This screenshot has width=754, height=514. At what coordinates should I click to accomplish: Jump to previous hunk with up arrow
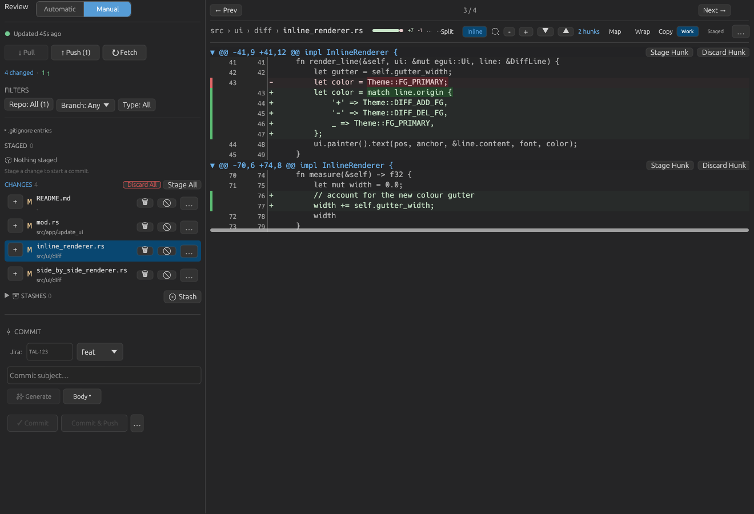pos(565,31)
